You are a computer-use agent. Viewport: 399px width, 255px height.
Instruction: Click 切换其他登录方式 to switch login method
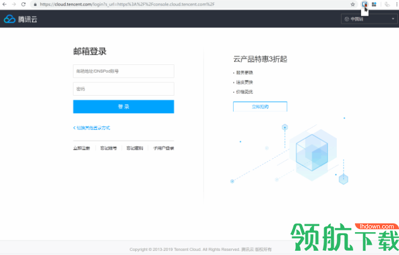(92, 128)
